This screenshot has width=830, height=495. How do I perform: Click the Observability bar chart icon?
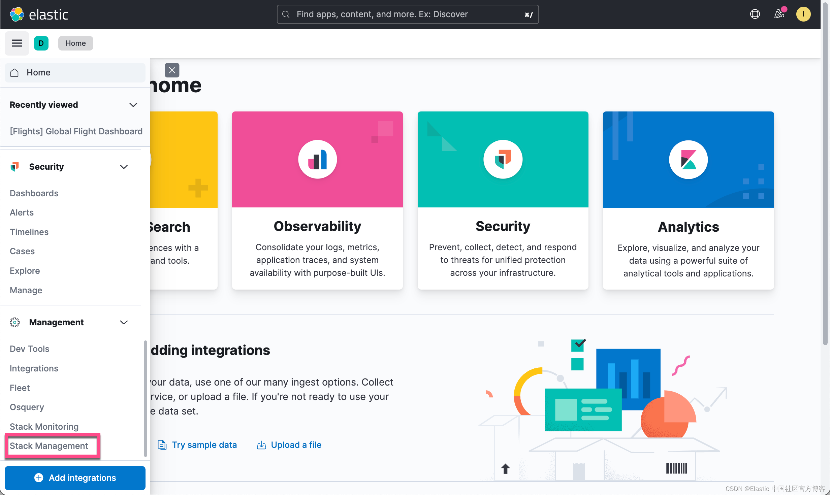pos(317,159)
